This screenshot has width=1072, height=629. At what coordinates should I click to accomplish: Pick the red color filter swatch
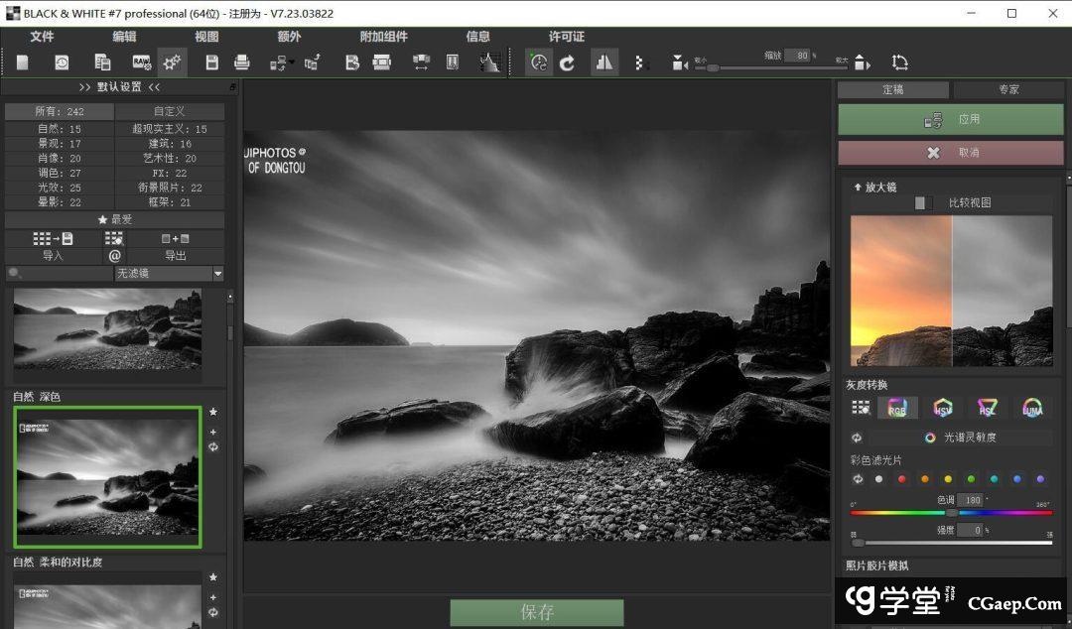[901, 479]
